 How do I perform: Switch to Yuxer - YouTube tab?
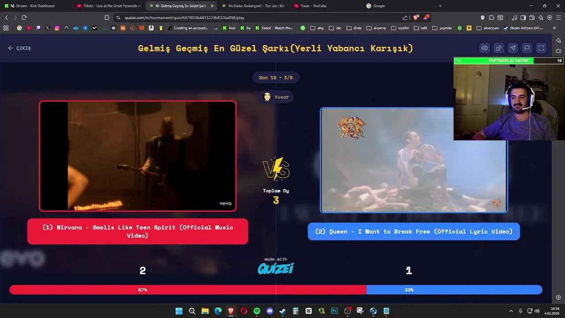click(x=326, y=6)
